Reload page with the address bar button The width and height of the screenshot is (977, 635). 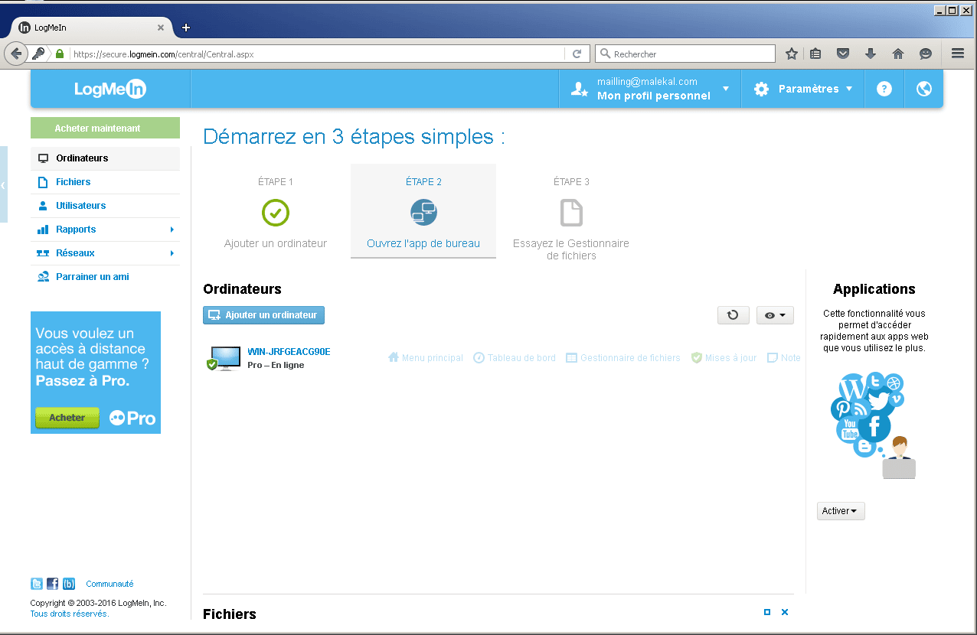point(577,54)
